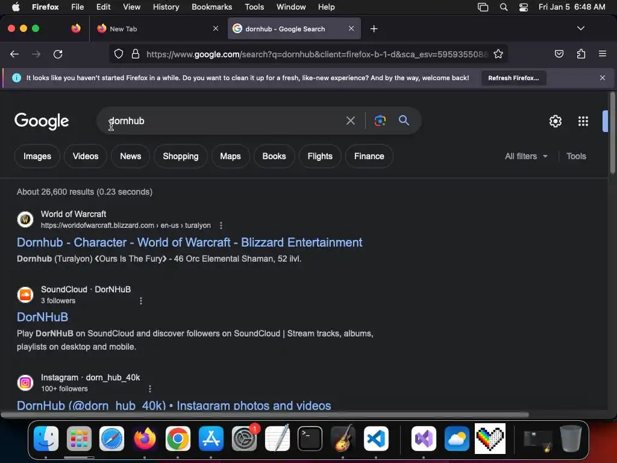617x463 pixels.
Task: Open the File menu
Action: 78,7
